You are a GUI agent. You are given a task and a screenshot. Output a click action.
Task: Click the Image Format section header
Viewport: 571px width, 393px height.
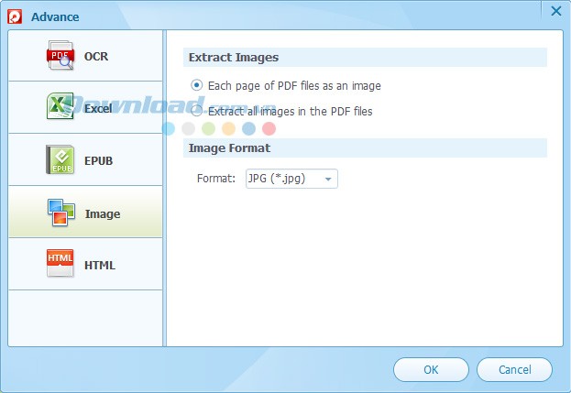coord(365,147)
